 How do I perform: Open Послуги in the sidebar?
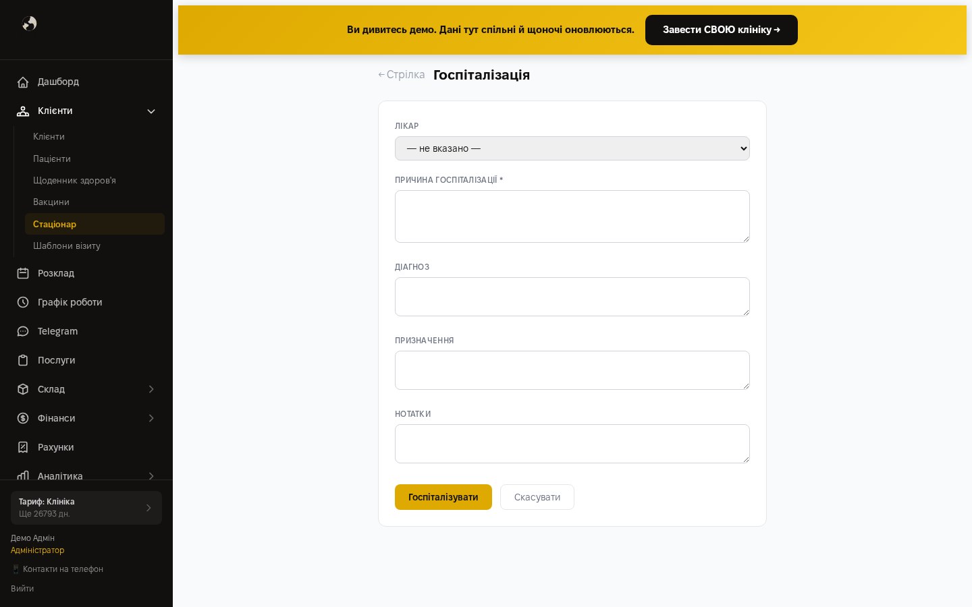[x=86, y=360]
